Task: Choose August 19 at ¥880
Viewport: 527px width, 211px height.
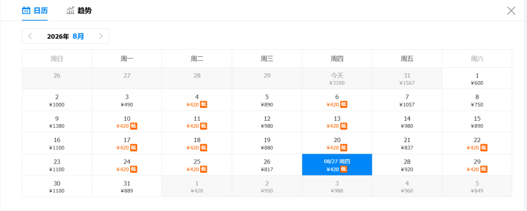Action: coord(267,143)
